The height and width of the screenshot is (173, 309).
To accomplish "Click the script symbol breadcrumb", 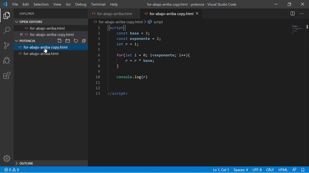I will [155, 22].
